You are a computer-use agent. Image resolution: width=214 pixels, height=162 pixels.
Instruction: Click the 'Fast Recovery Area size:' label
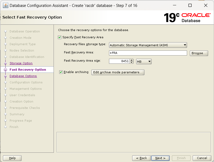pyautogui.click(x=82, y=61)
